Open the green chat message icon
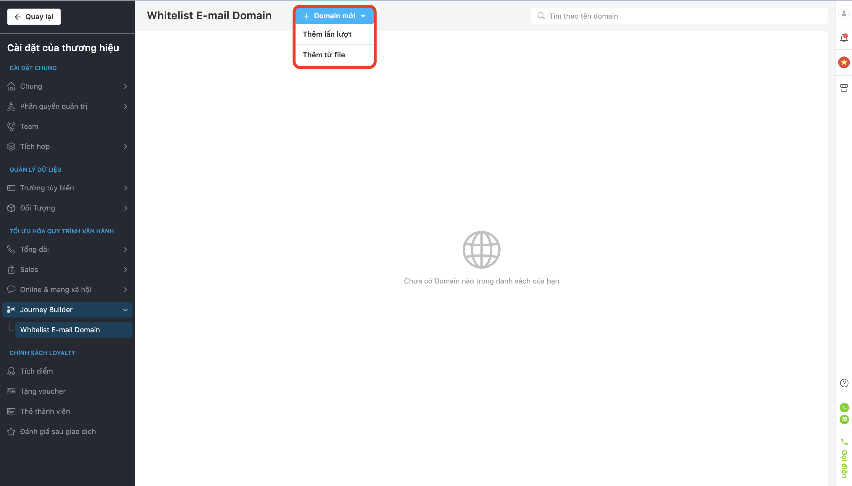This screenshot has height=486, width=852. pos(844,419)
